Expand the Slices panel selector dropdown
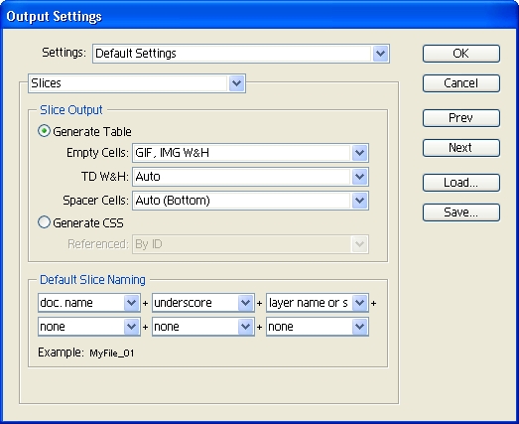The image size is (519, 424). [x=236, y=83]
